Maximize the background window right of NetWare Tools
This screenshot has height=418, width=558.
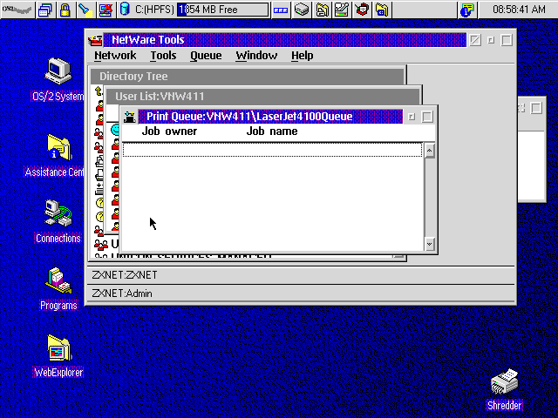(x=536, y=108)
